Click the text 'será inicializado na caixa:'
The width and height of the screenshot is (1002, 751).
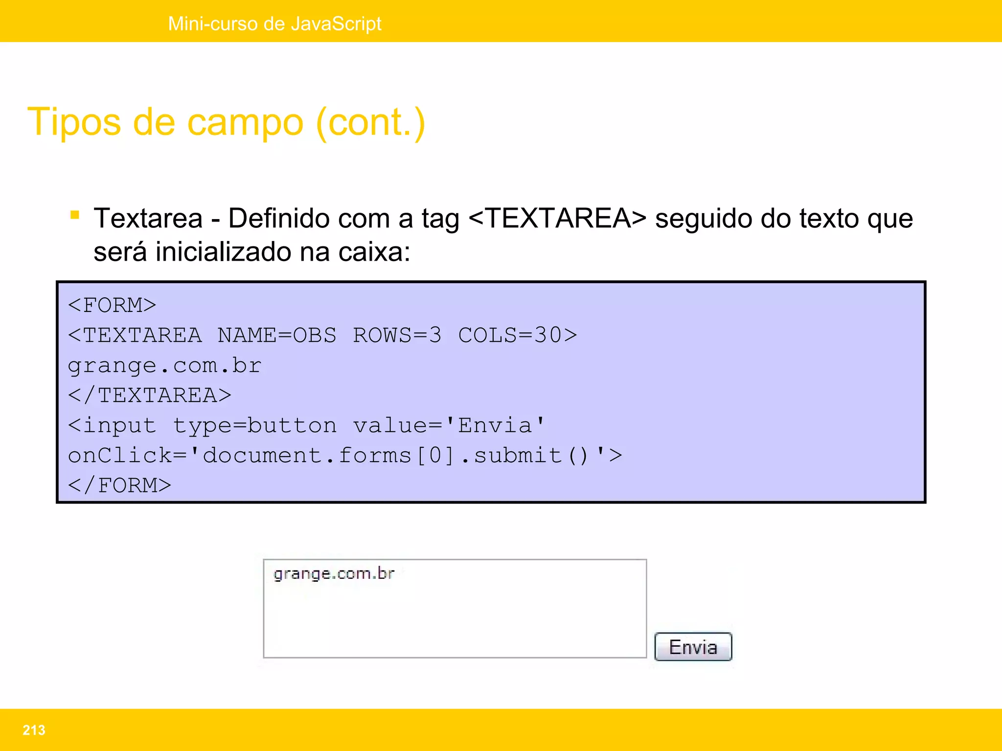pyautogui.click(x=252, y=252)
